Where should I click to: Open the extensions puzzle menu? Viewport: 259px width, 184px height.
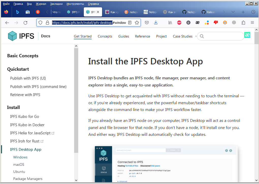[x=243, y=23]
